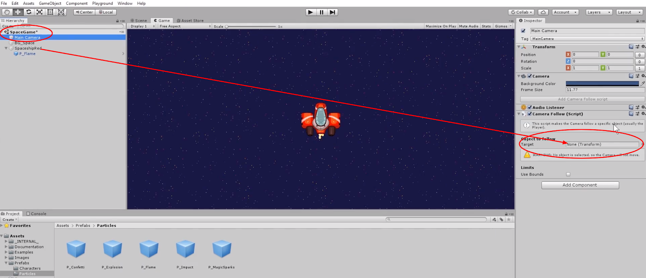Viewport: 646px width, 278px height.
Task: Open the Playground menu
Action: point(102,3)
